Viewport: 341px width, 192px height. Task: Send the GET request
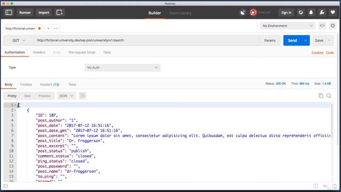[x=293, y=41]
